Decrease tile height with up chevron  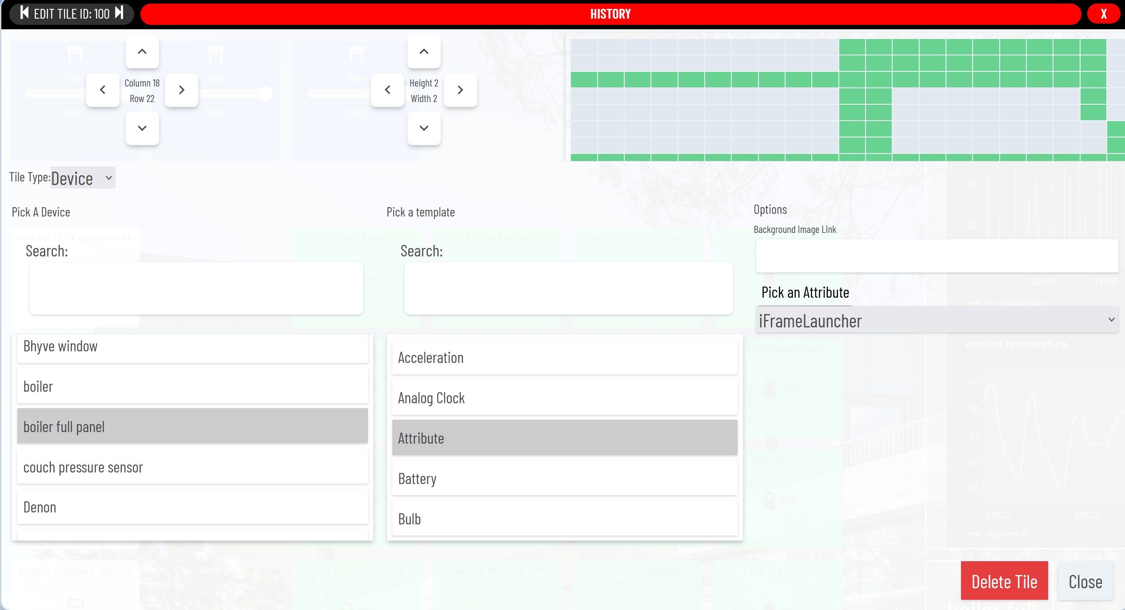[x=424, y=51]
